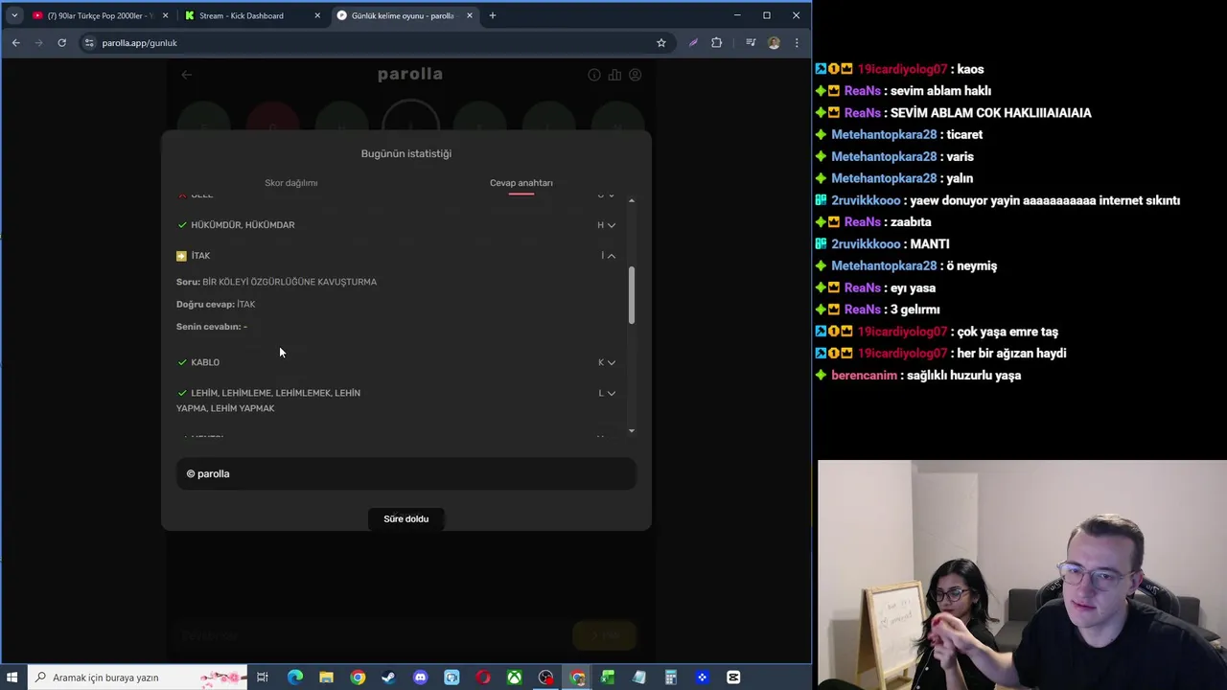Click 2ruvikkkooo username next to MANTI message
This screenshot has height=690, width=1227.
tap(866, 244)
